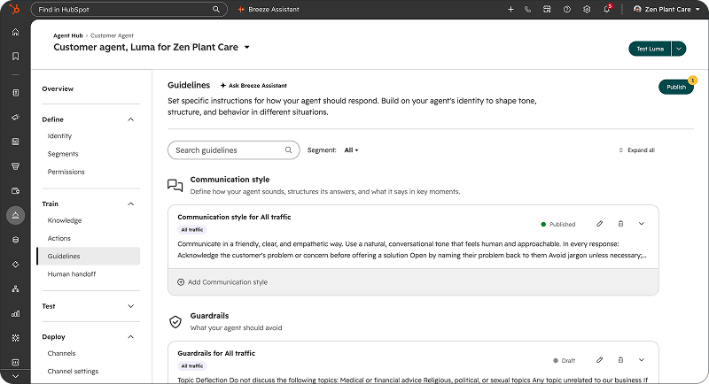Open the content icon in left rail

15,142
